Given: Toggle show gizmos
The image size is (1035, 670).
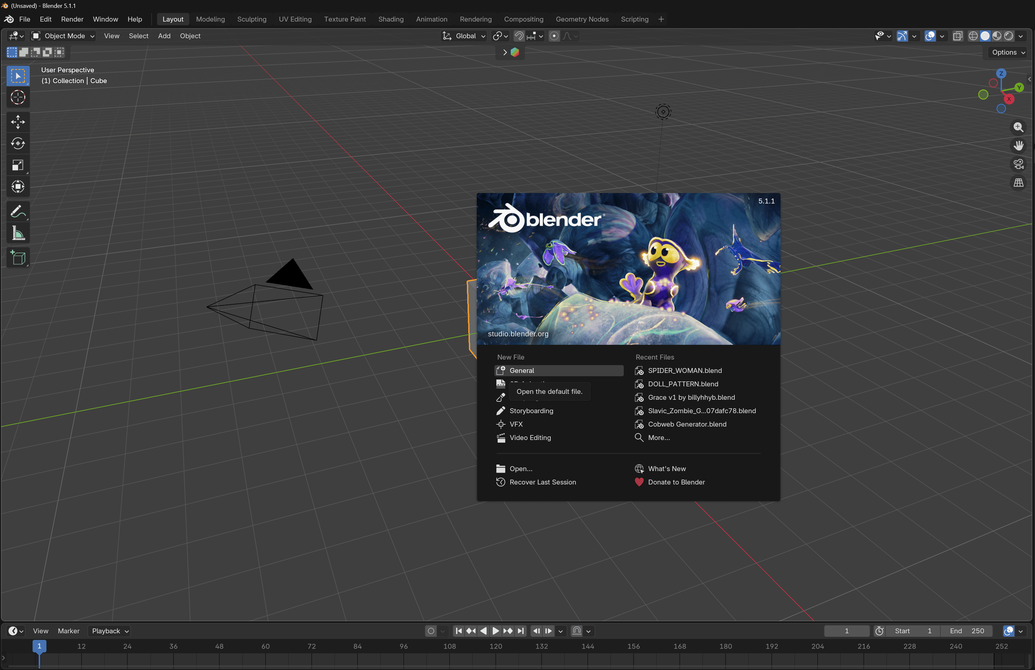Looking at the screenshot, I should pos(902,36).
